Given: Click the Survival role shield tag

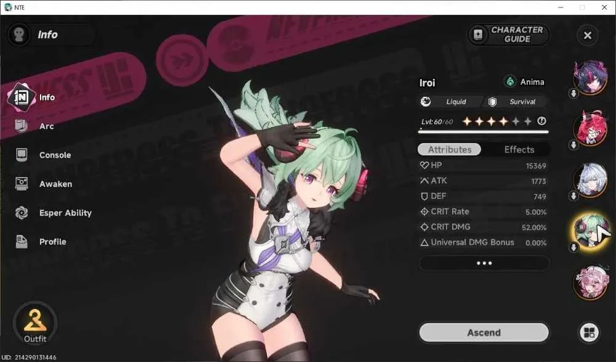Looking at the screenshot, I should (x=516, y=102).
